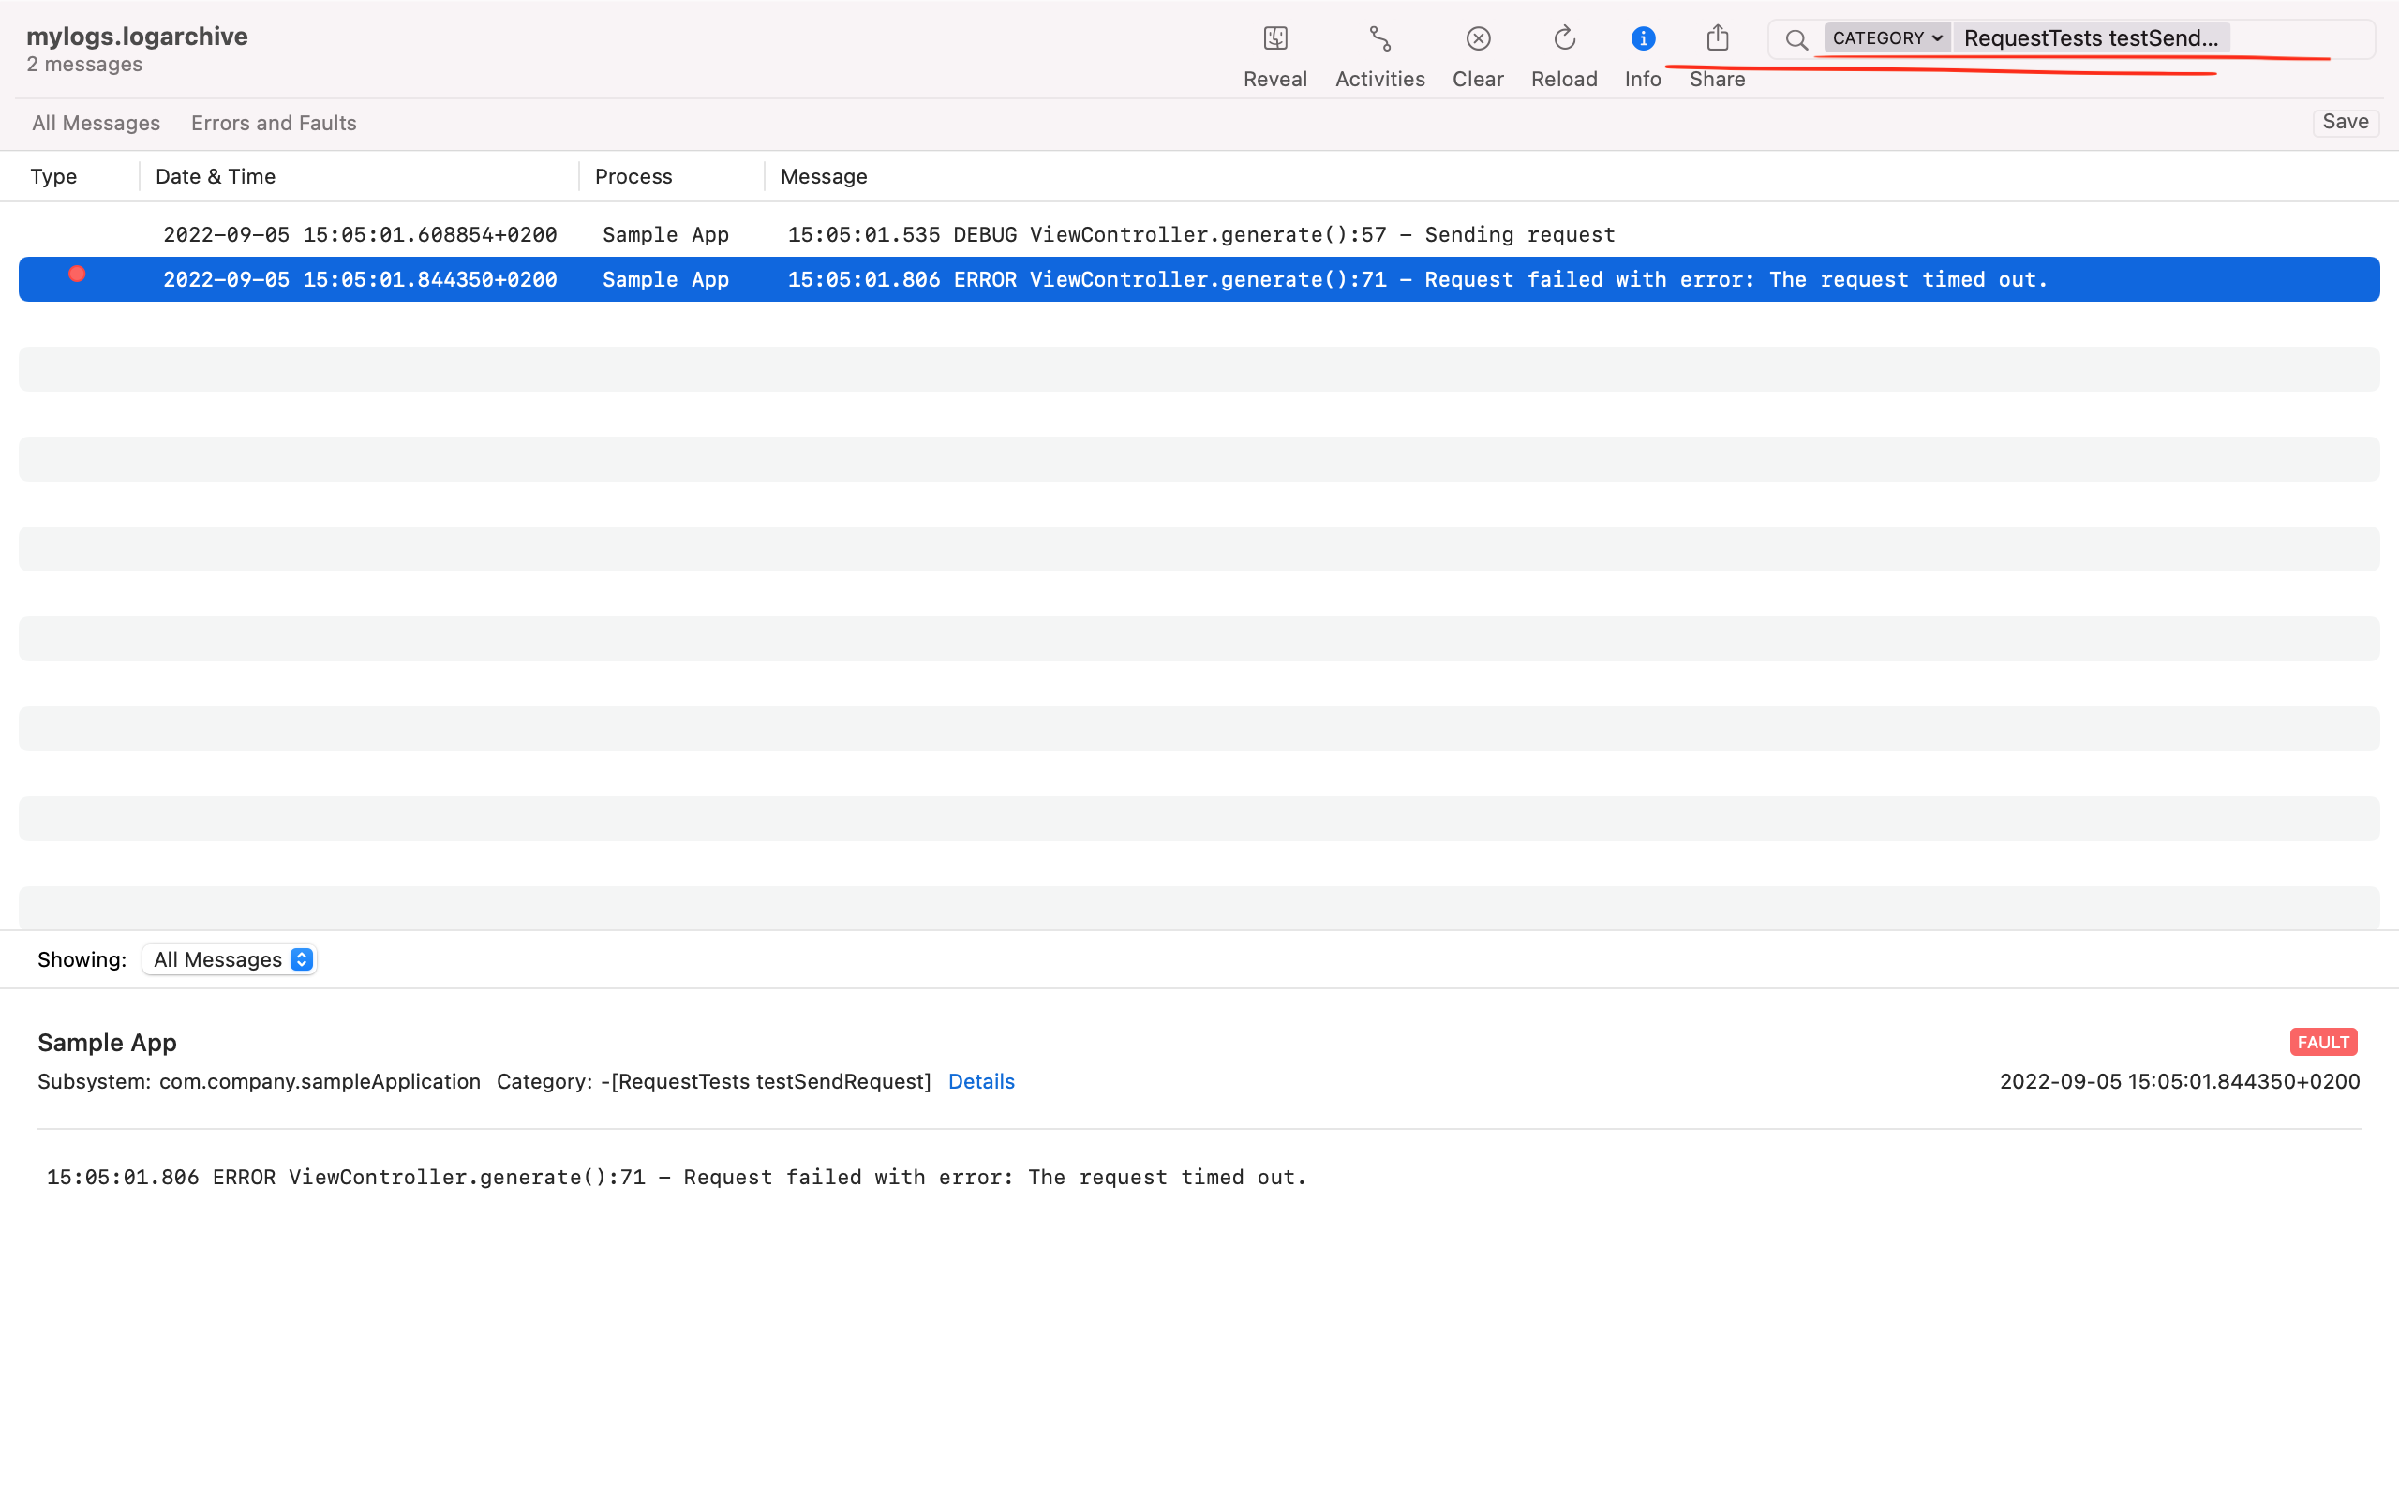Sort by the Date & Time column header

[x=216, y=176]
